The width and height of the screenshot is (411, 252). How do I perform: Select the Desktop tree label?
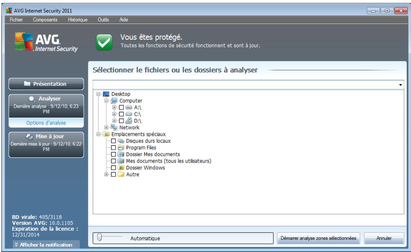121,94
